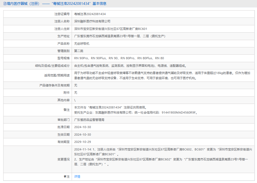Viewport: 257px width, 183px height.
Task: Click the 生效日期 row label
Action: 63,135
